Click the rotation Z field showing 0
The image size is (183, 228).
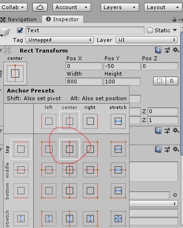pyautogui.click(x=163, y=111)
